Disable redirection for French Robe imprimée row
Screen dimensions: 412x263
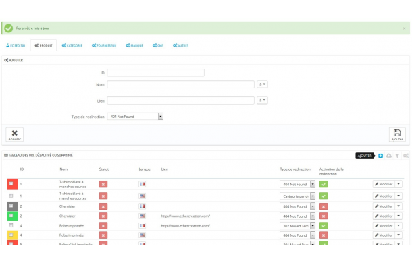[x=324, y=226]
